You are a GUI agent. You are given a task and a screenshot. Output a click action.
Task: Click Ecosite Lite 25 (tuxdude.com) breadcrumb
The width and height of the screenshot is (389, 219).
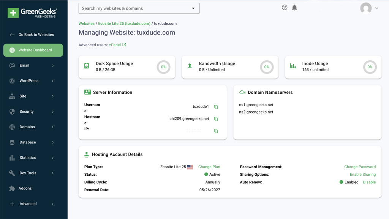(124, 24)
